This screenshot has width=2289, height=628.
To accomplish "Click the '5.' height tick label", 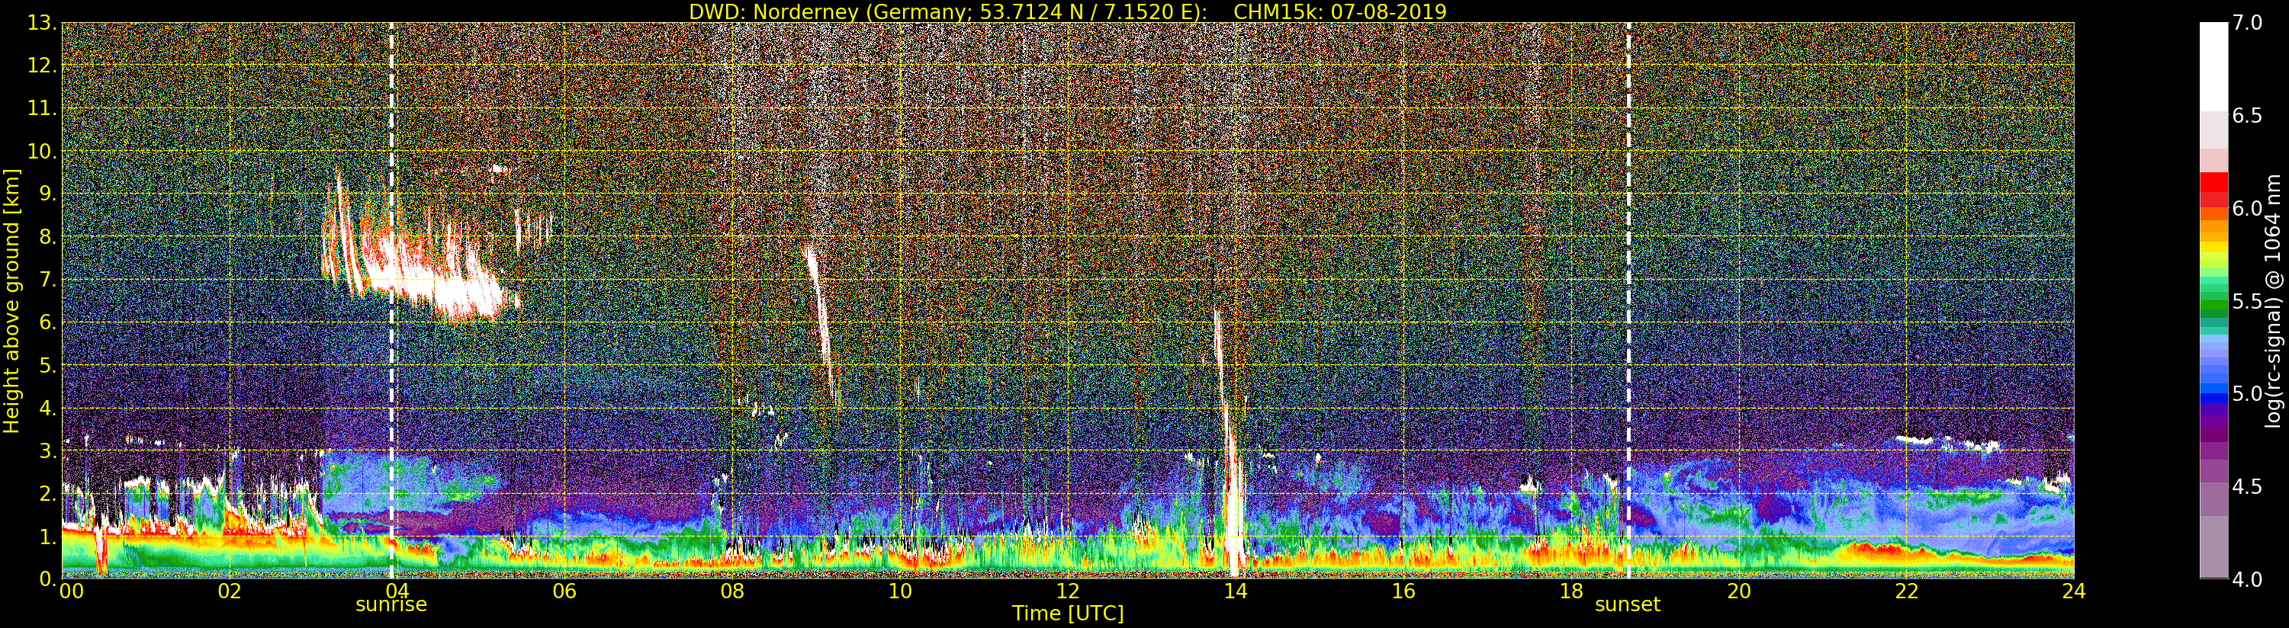I will coord(47,366).
